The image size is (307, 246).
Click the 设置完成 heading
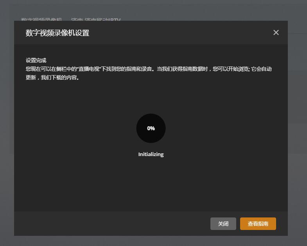pos(36,60)
